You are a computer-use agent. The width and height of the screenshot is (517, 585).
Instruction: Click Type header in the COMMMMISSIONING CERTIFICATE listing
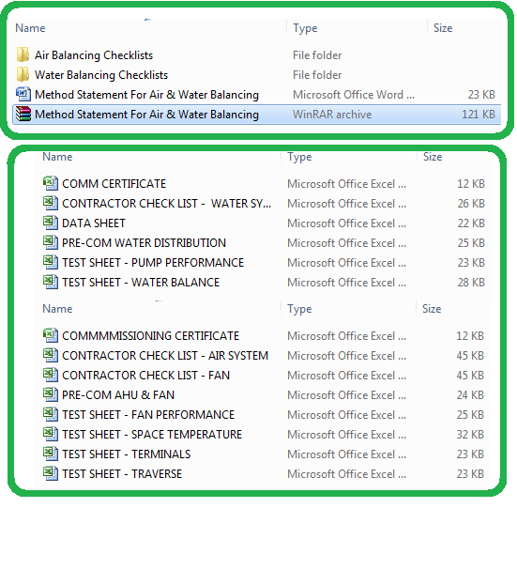(299, 309)
